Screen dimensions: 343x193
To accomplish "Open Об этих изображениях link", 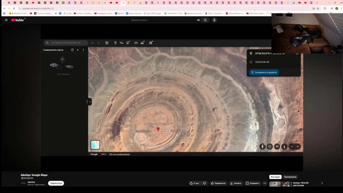I will coord(120,154).
